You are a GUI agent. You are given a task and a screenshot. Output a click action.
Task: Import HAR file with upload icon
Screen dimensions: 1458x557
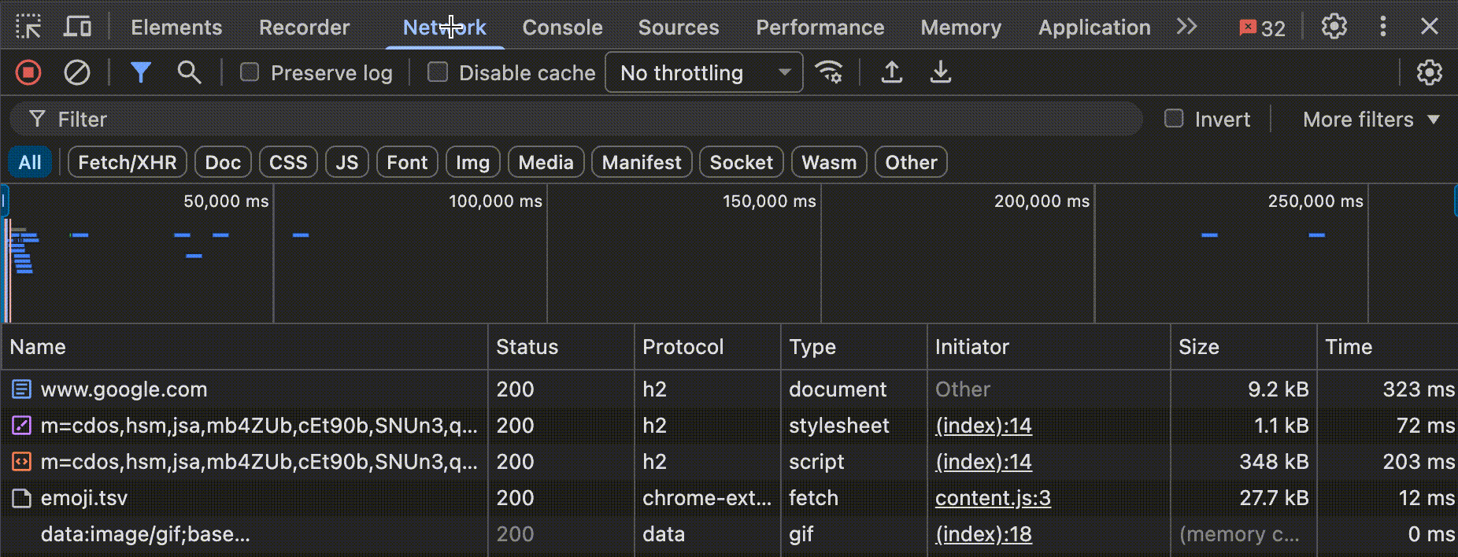tap(891, 73)
